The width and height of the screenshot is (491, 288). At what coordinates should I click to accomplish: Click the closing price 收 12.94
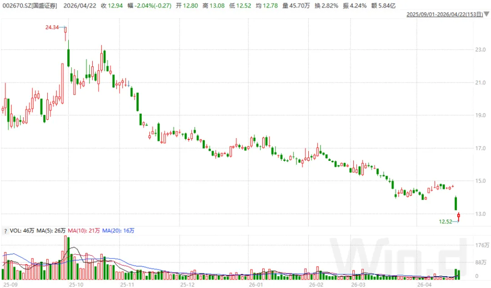tap(112, 5)
